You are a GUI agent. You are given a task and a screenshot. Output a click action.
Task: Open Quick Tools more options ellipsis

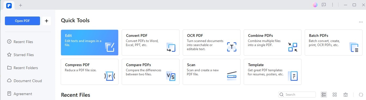pyautogui.click(x=361, y=22)
